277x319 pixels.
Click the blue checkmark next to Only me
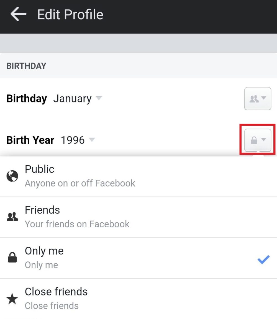click(263, 259)
